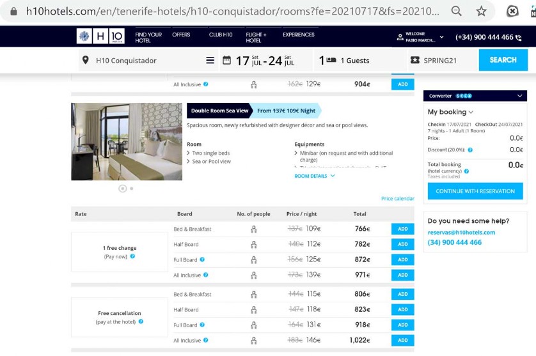Click info icon next to Discount (20.0%)
Image resolution: width=536 pixels, height=356 pixels.
click(470, 150)
